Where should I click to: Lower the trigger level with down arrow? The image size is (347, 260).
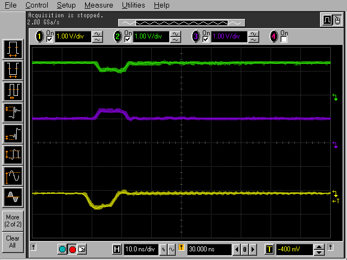pyautogui.click(x=319, y=252)
